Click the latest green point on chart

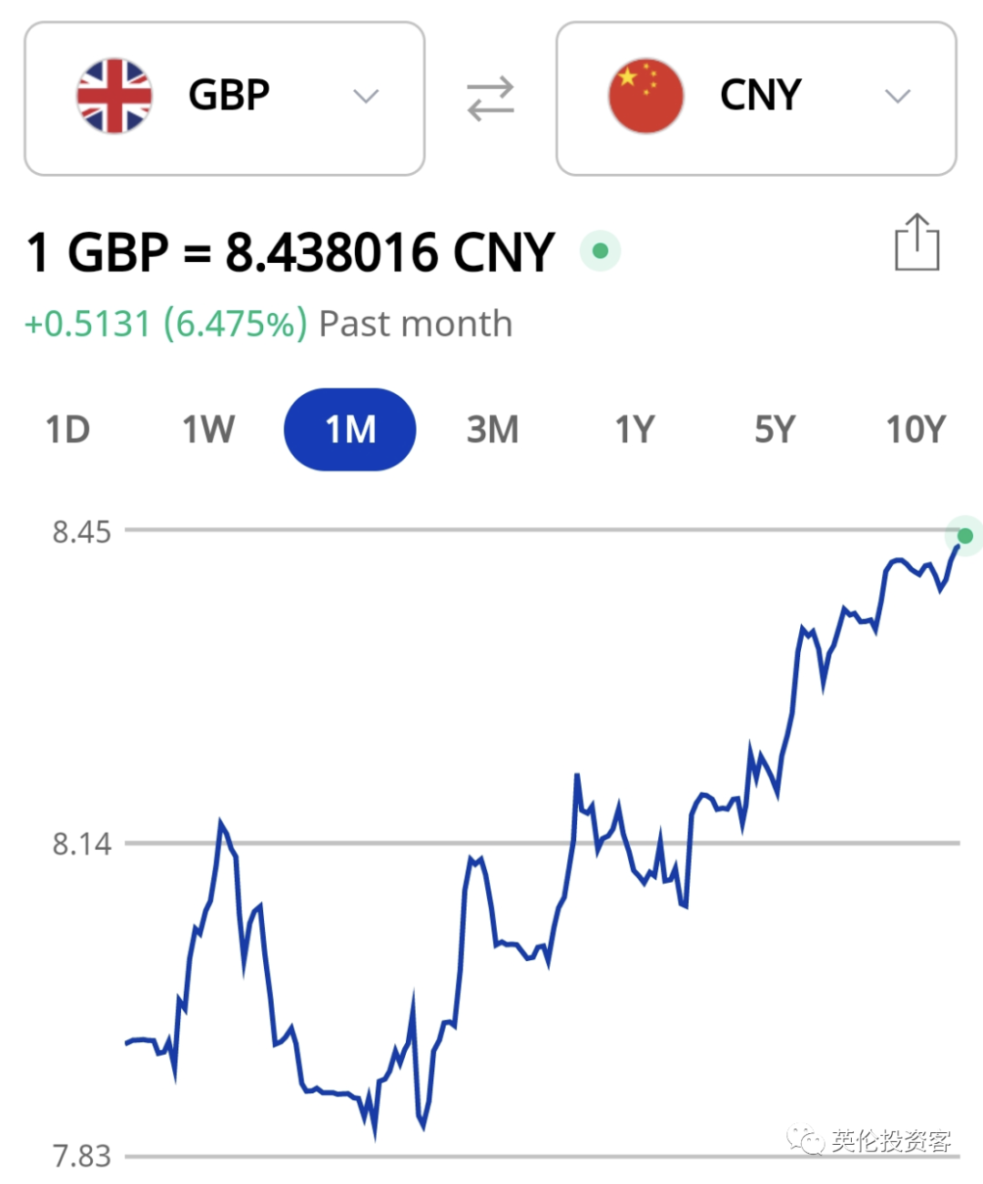965,536
